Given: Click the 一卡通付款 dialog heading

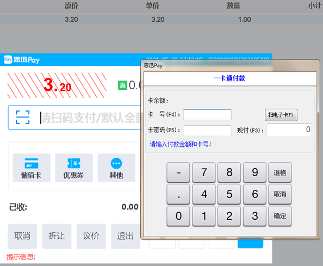Looking at the screenshot, I should 229,78.
